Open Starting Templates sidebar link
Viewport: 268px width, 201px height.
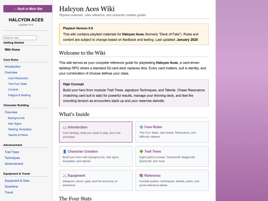pos(20,129)
